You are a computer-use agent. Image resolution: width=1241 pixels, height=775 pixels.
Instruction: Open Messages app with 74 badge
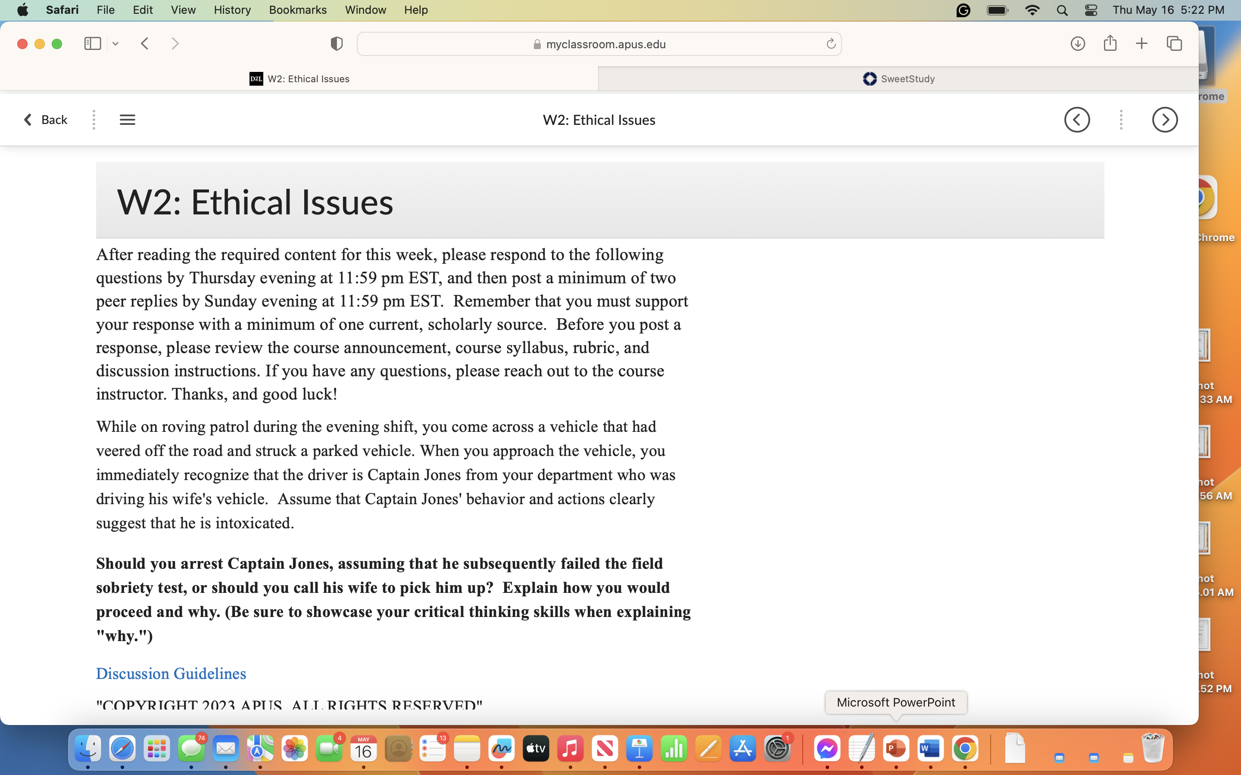191,749
